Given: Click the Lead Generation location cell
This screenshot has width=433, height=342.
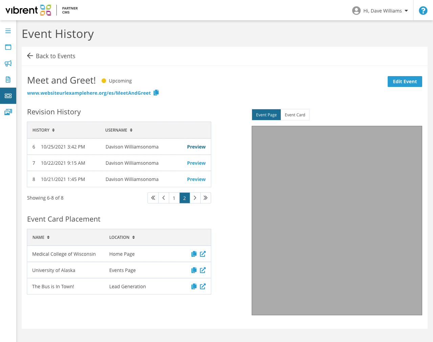Looking at the screenshot, I should tap(128, 287).
